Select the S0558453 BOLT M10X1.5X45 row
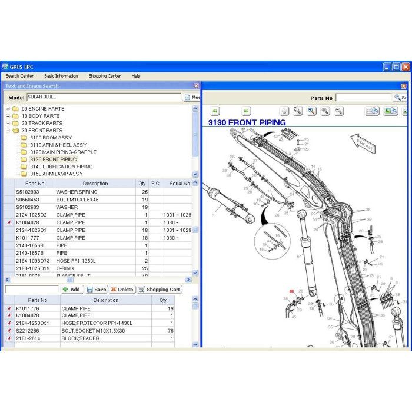 (98, 200)
